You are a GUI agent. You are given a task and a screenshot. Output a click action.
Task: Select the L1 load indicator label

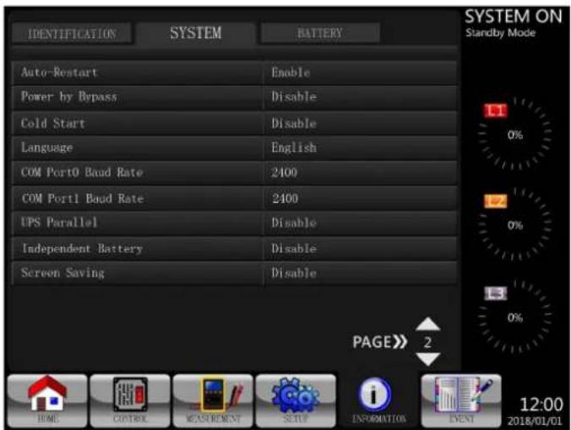[496, 111]
